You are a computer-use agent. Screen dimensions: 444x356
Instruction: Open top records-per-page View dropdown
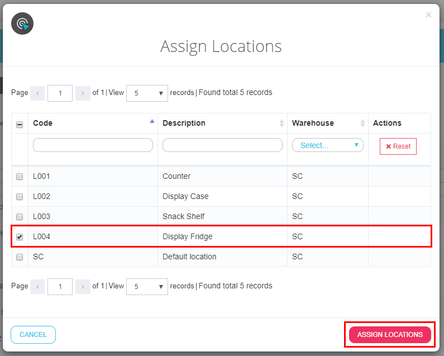pyautogui.click(x=147, y=93)
